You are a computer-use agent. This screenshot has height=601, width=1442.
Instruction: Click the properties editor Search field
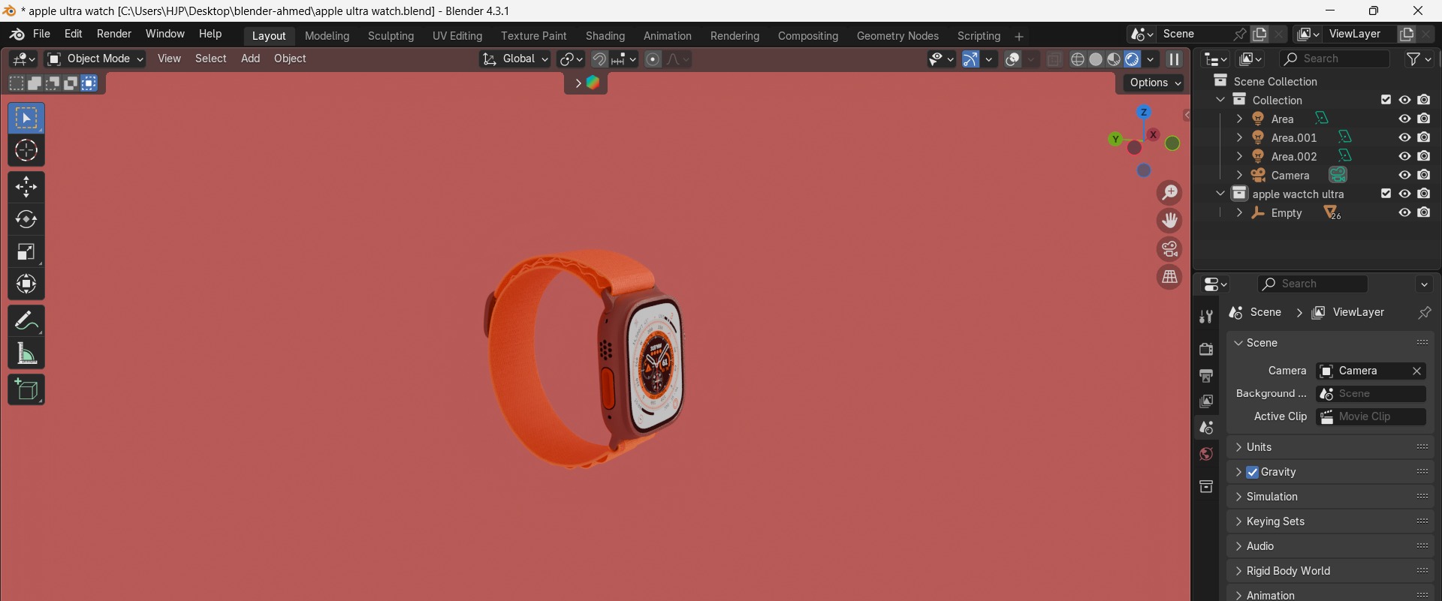coord(1313,284)
